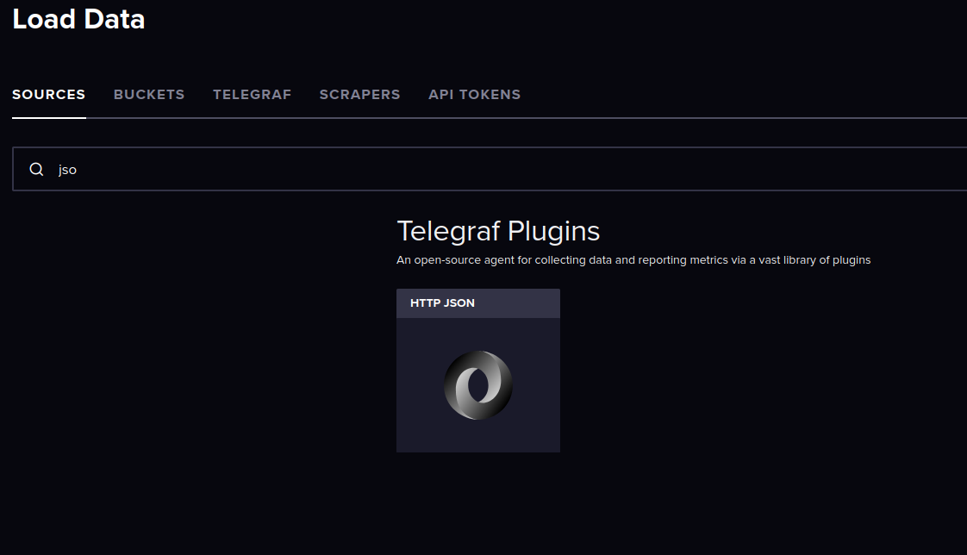Viewport: 967px width, 555px height.
Task: Click the Telegraf Plugins heading
Action: (x=498, y=231)
